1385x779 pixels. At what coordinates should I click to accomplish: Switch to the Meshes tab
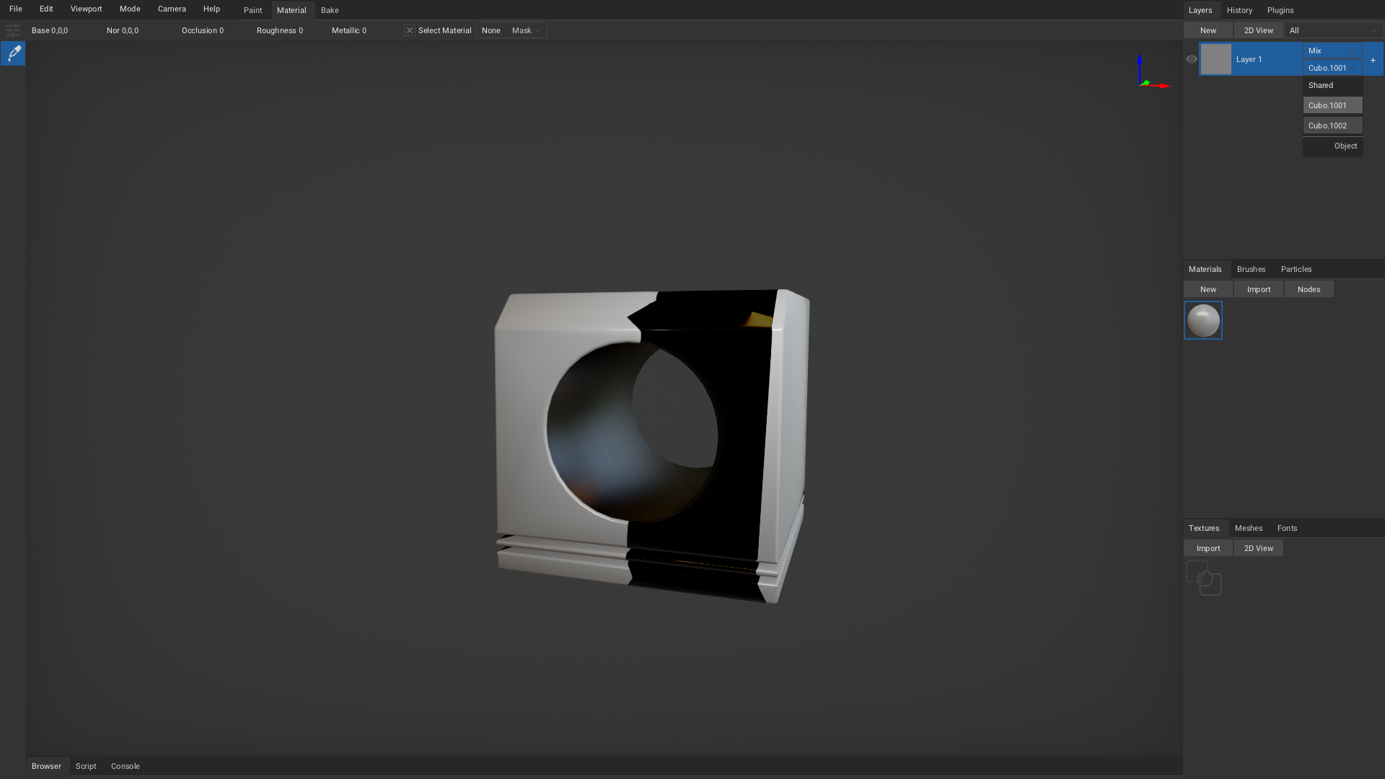click(1249, 528)
